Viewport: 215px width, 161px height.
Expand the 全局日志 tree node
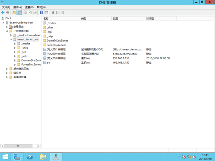[7, 27]
